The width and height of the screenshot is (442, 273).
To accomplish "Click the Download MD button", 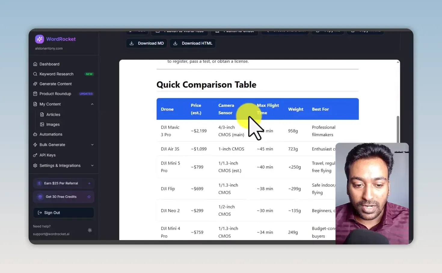I will point(147,43).
